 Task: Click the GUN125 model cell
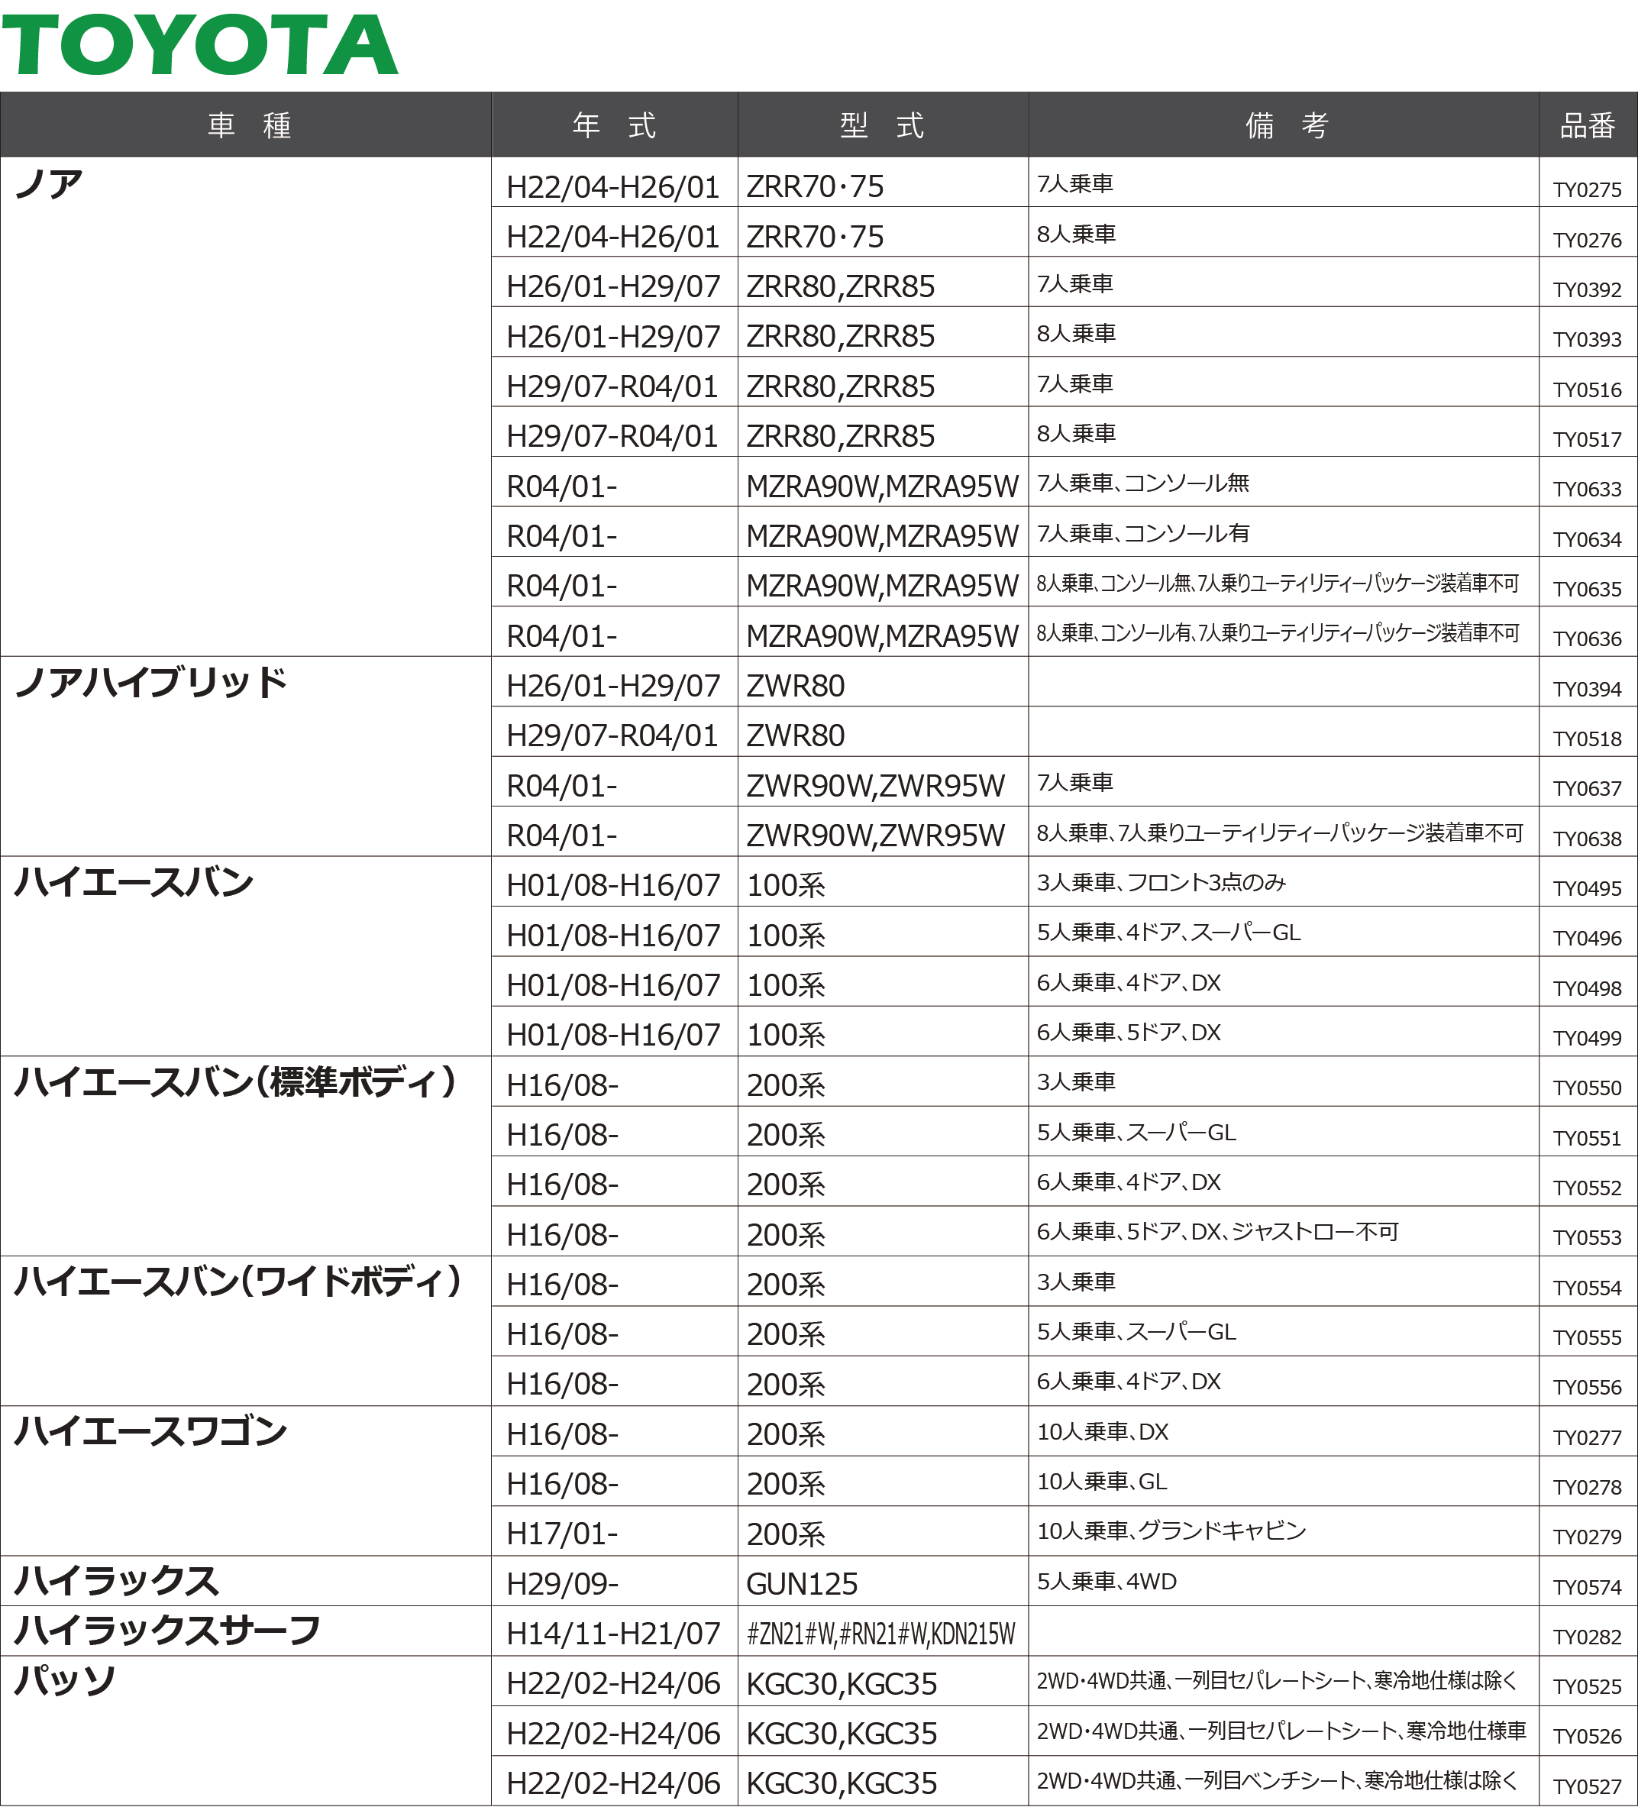802,1584
